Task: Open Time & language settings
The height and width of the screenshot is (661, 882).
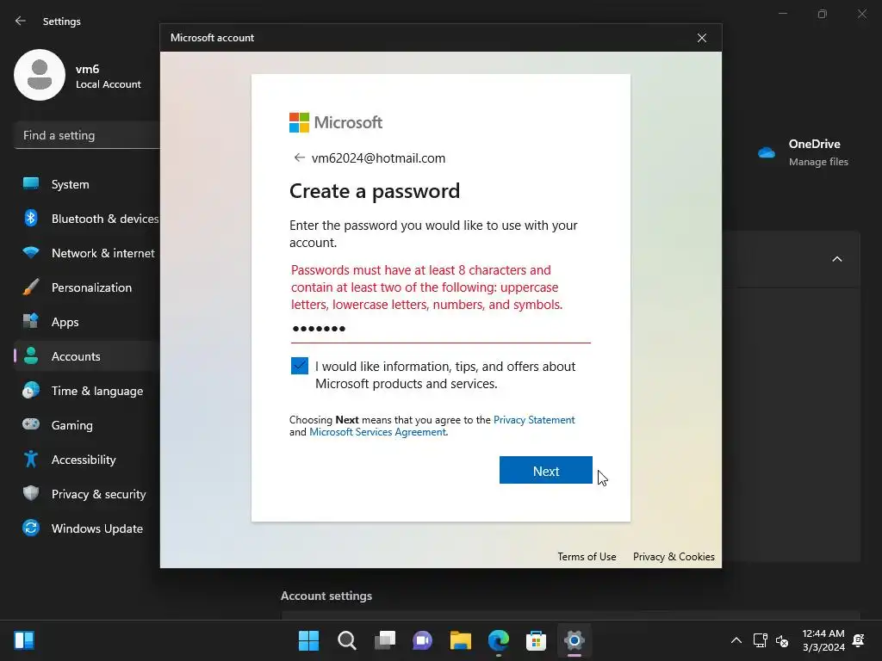Action: pos(87,391)
